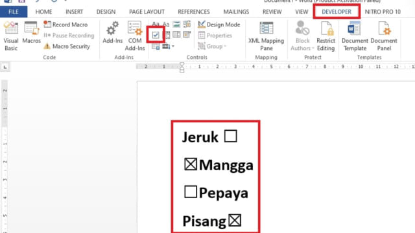Viewport: 415px width, 233px height.
Task: Click the word Pisang in document
Action: 204,221
